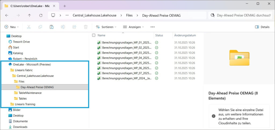This screenshot has height=130, width=275.
Task: Expand the Sortieren dropdown
Action: point(106,27)
